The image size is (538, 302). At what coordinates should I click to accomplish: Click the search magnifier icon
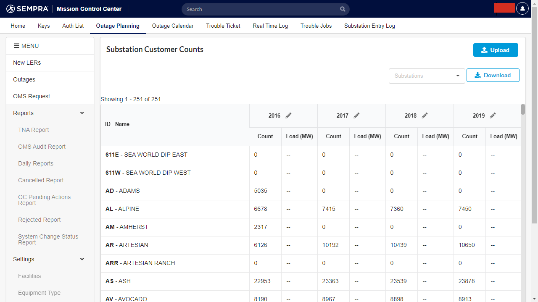coord(343,9)
